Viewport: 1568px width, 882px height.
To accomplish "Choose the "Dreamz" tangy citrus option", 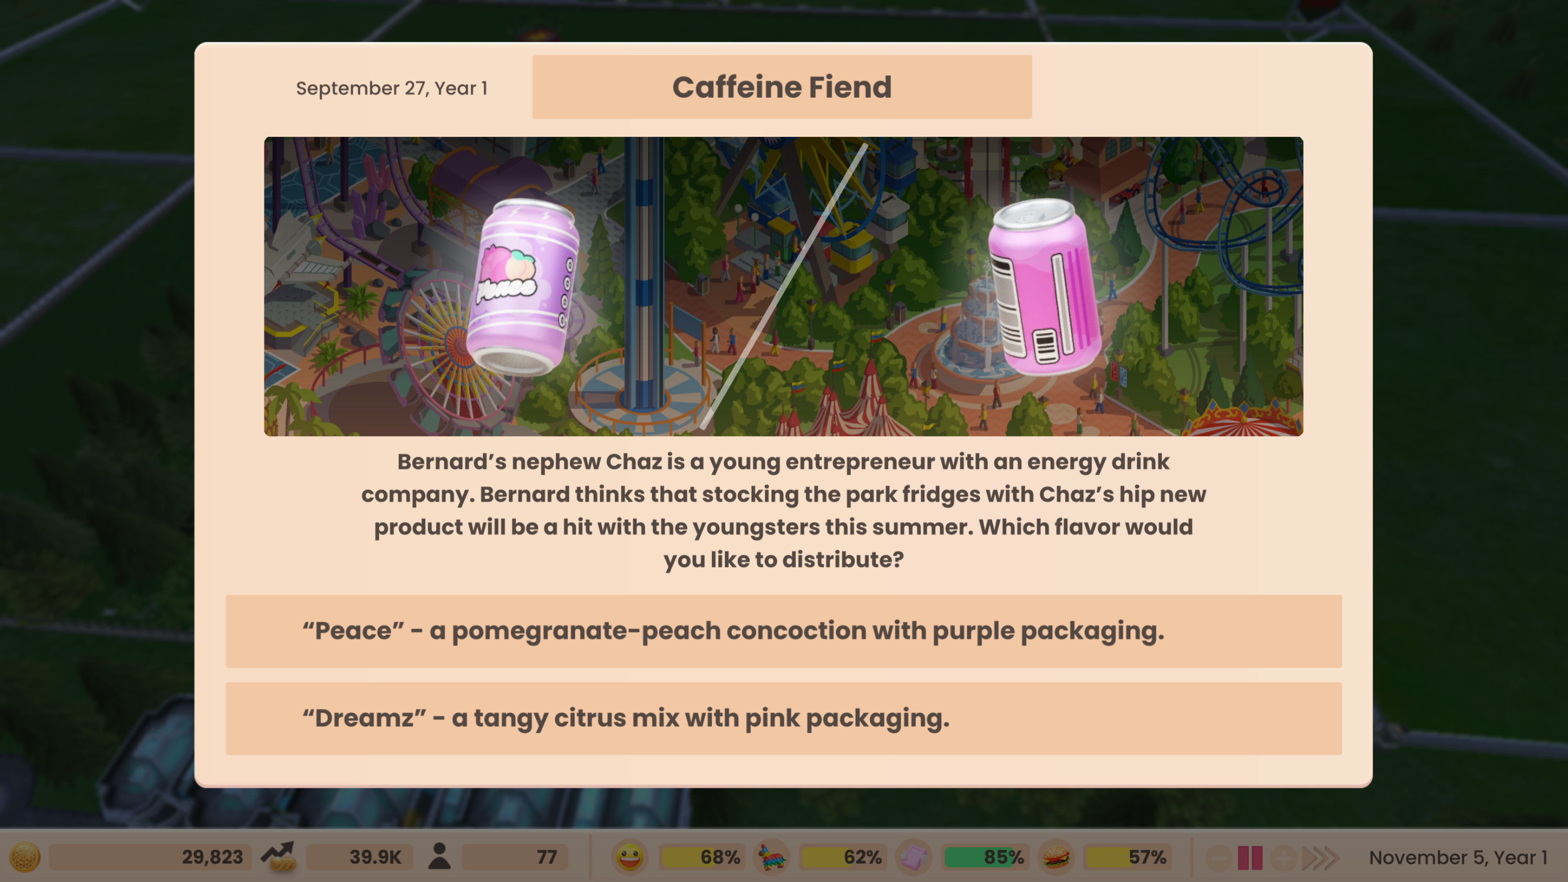I will [x=784, y=718].
